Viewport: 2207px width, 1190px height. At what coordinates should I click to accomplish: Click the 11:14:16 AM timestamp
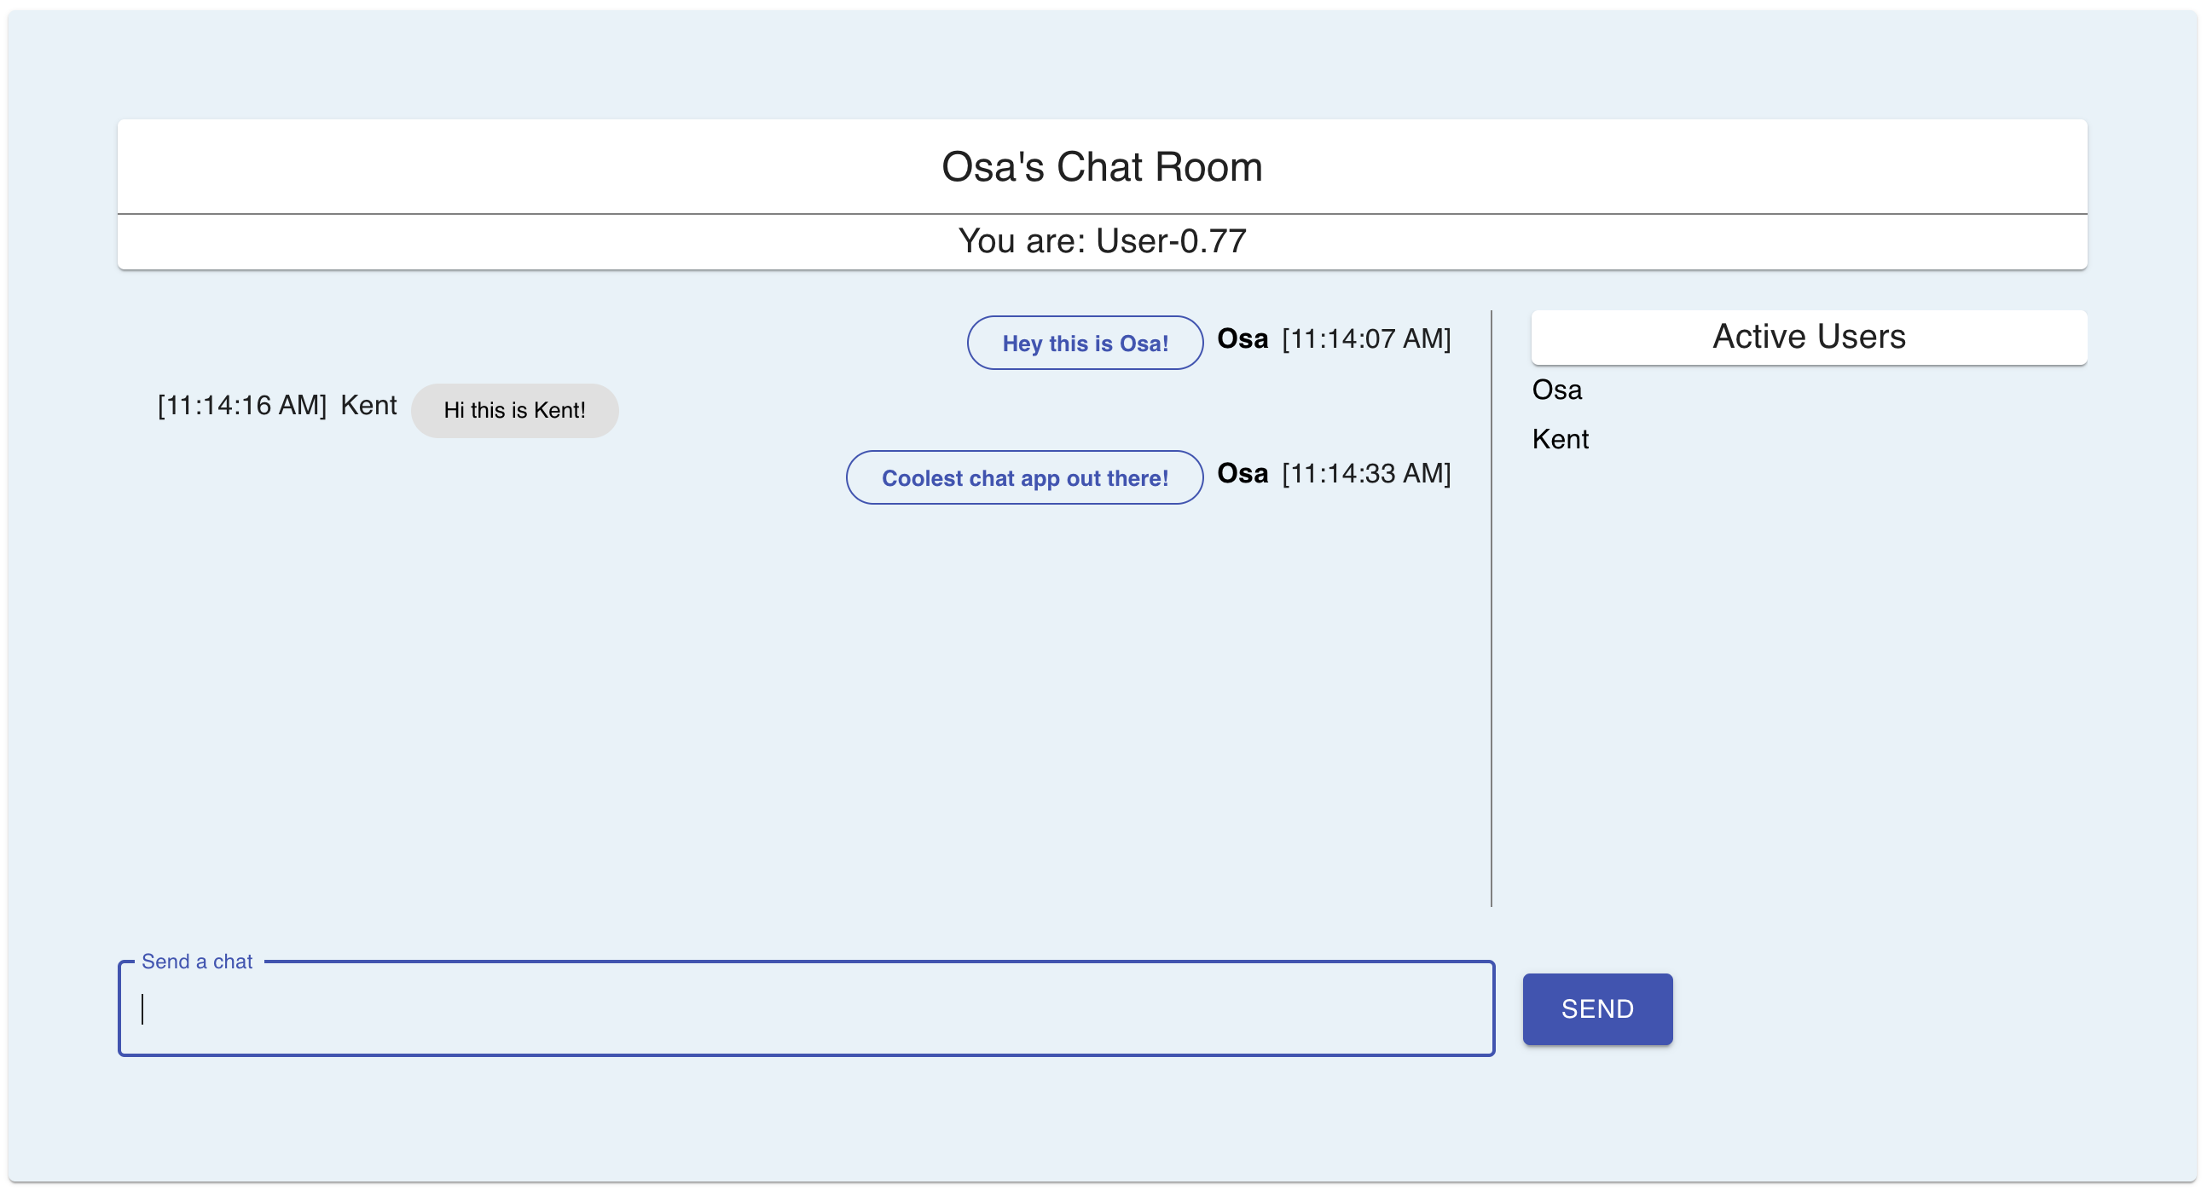point(242,406)
